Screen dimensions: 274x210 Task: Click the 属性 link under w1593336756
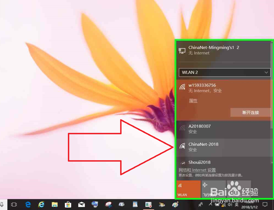click(x=193, y=101)
